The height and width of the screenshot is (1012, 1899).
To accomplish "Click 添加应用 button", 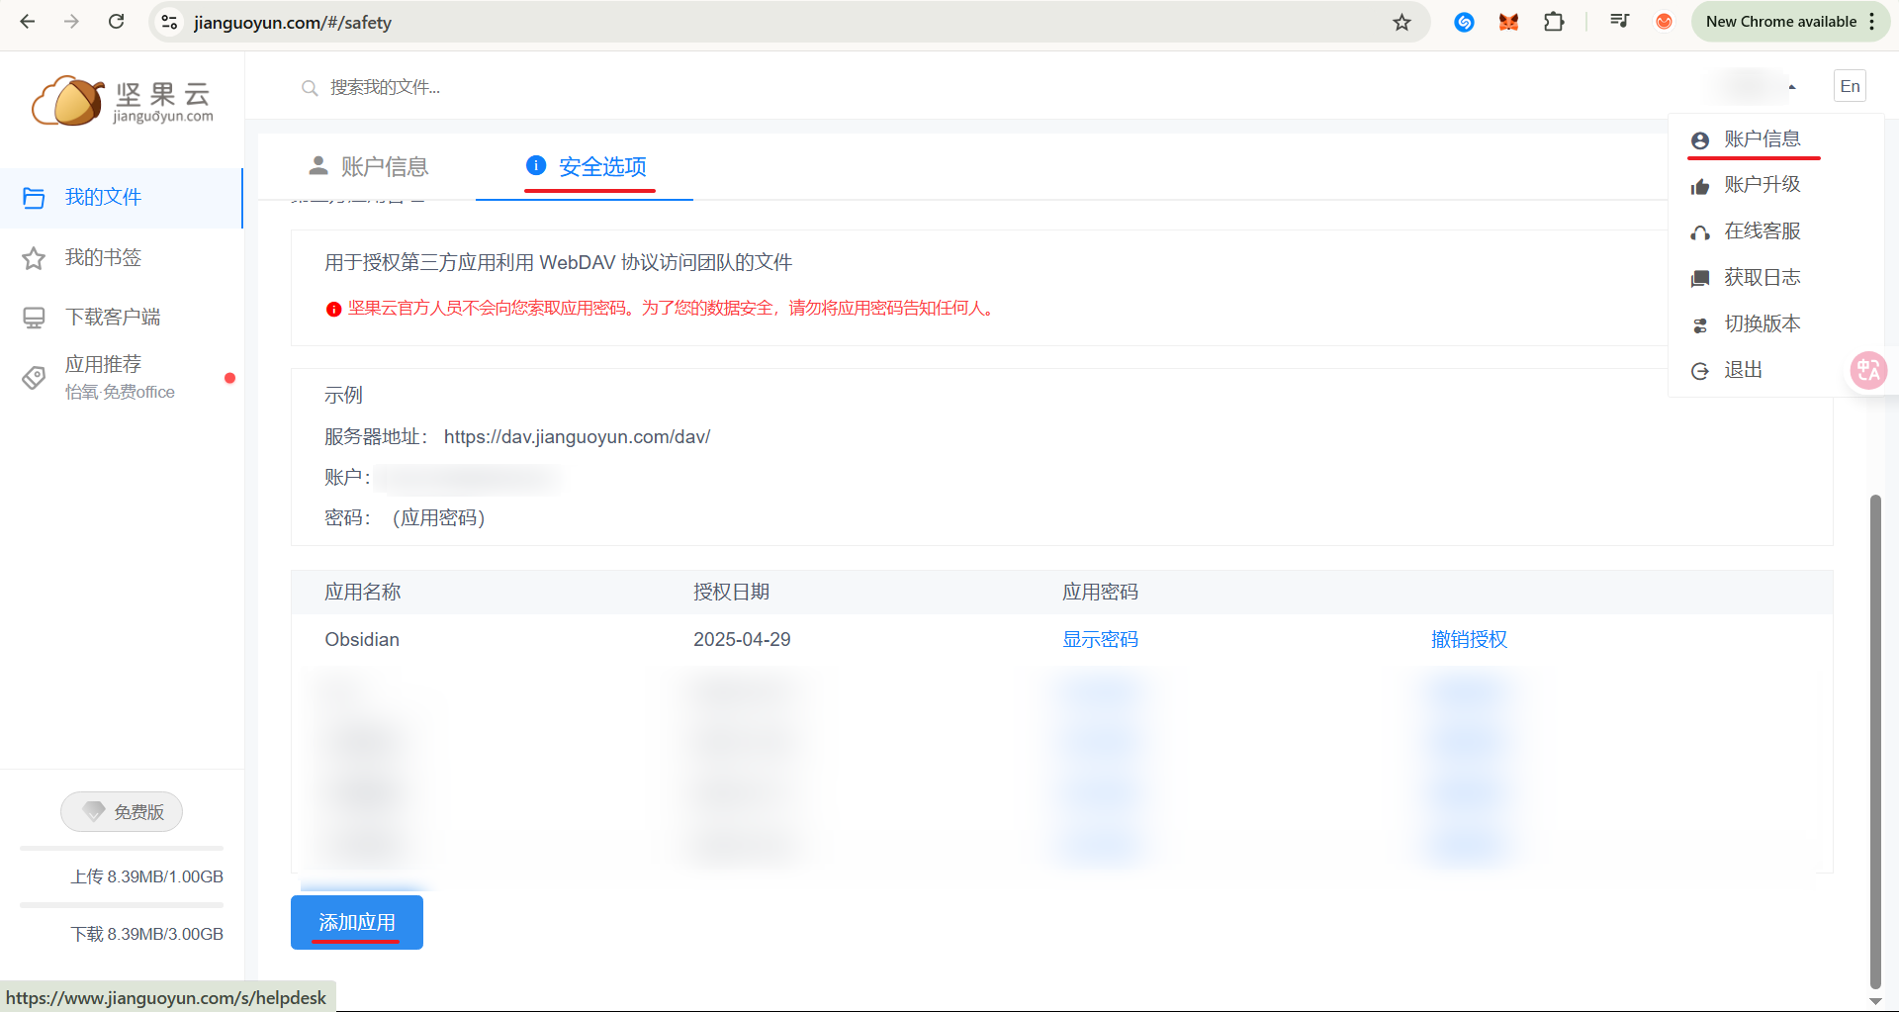I will (357, 922).
